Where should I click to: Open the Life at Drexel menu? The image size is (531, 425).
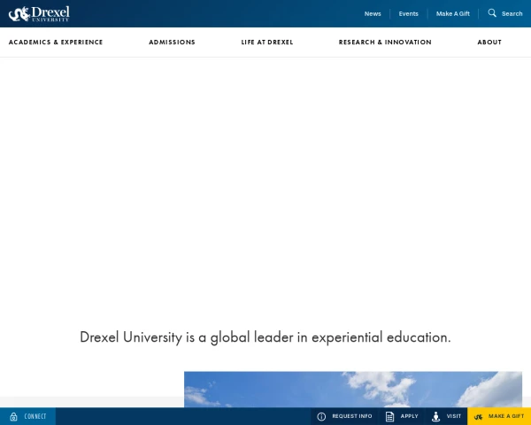267,42
